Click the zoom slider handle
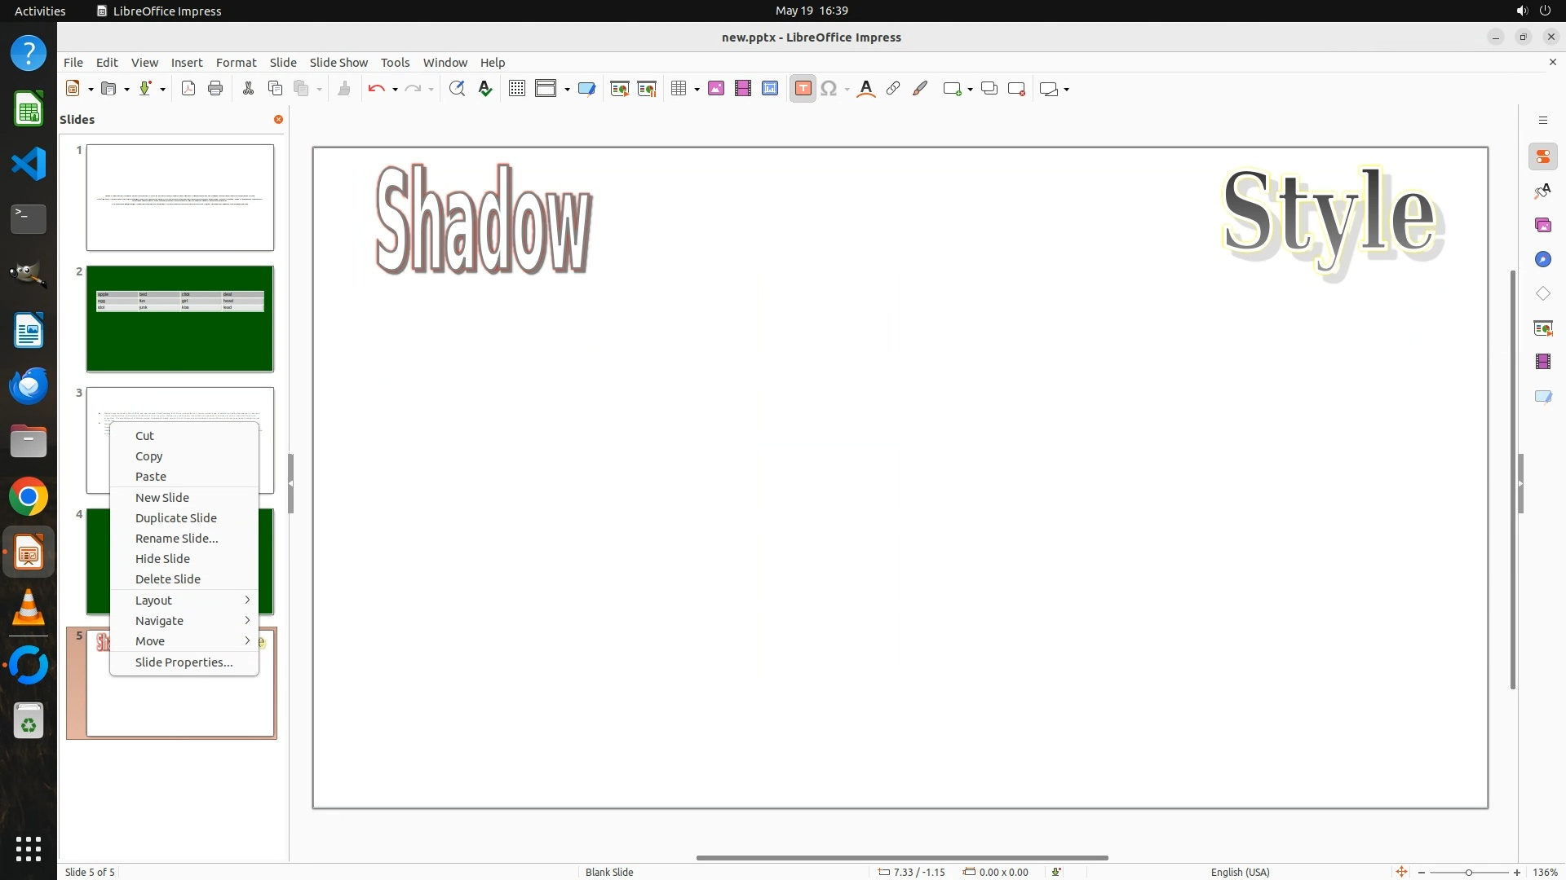 [x=1468, y=872]
